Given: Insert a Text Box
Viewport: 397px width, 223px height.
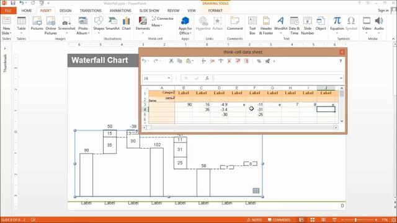Looking at the screenshot, I should [252, 25].
